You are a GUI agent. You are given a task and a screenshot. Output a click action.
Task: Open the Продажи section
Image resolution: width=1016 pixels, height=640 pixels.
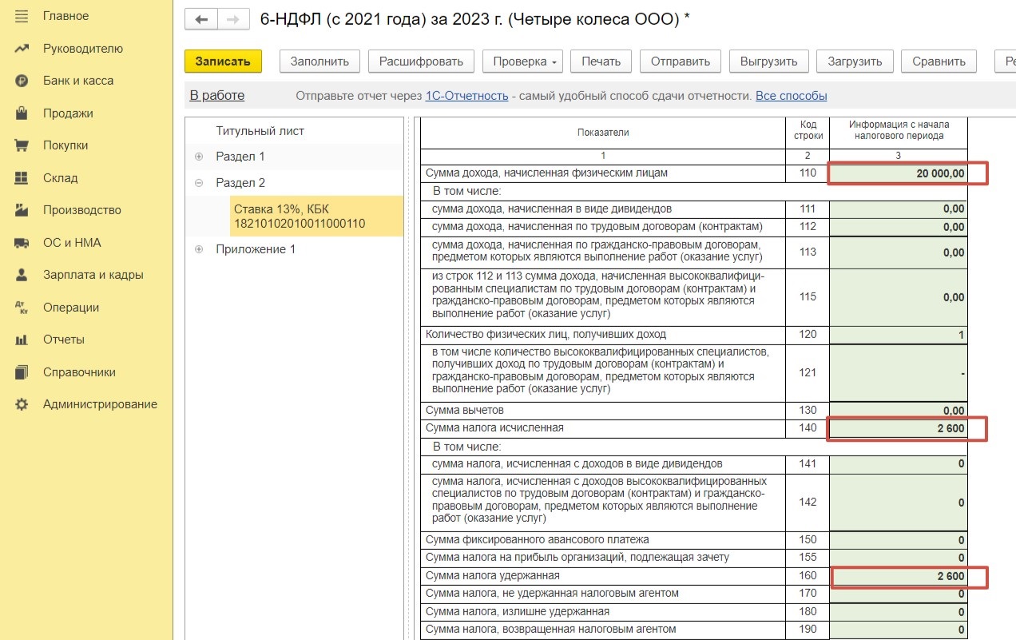68,113
